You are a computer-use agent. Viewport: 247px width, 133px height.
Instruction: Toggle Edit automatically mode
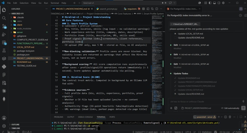click(230, 108)
